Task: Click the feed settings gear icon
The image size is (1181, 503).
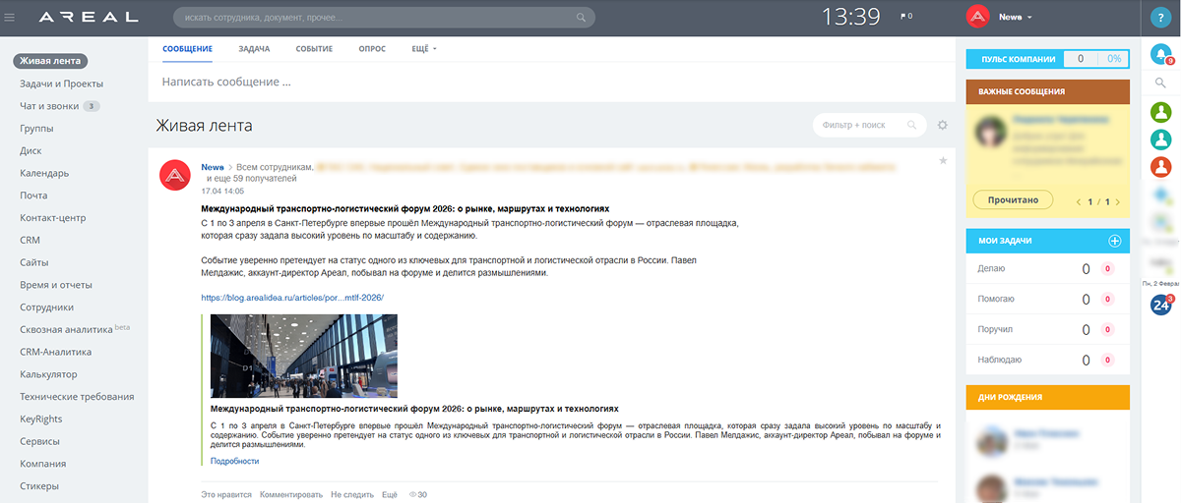Action: pyautogui.click(x=943, y=125)
